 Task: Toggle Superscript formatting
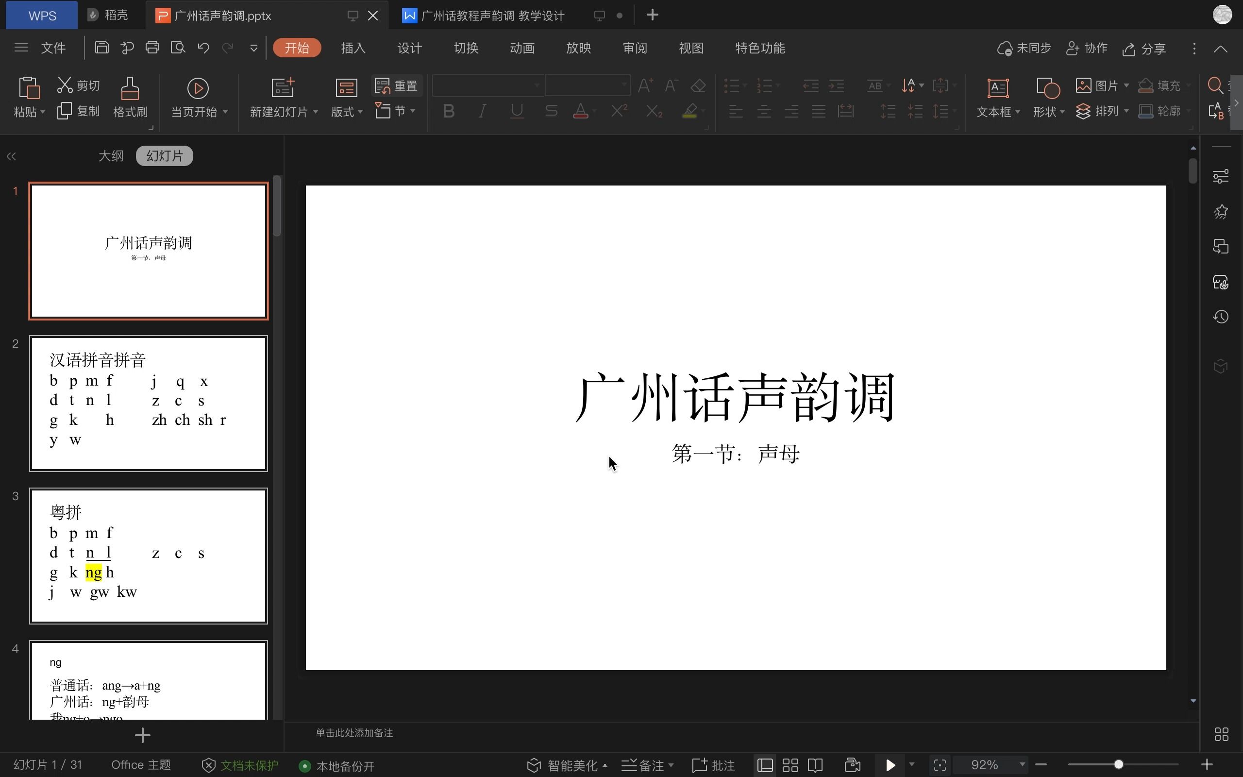tap(619, 111)
